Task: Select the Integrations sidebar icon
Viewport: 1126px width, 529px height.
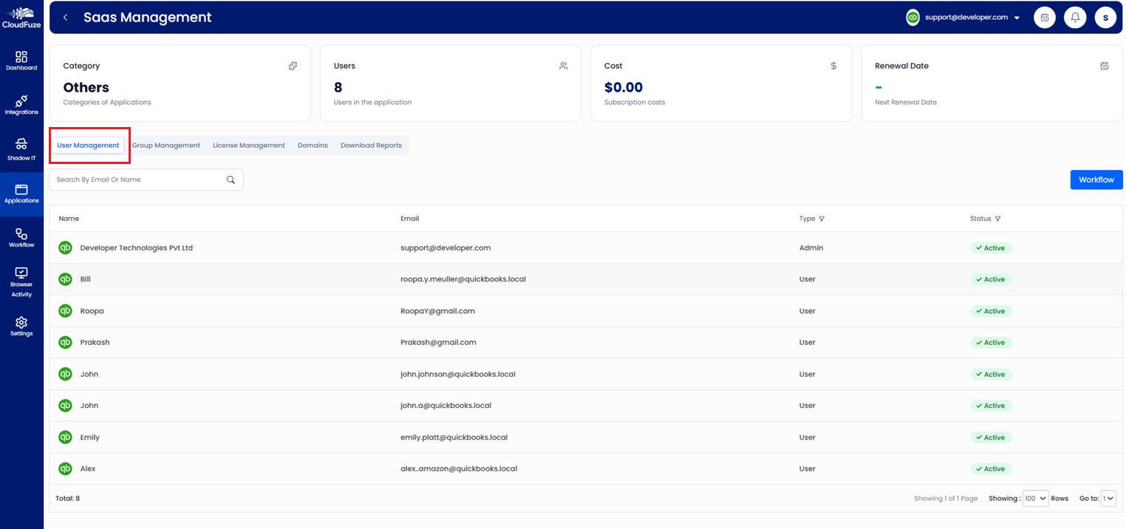Action: [x=21, y=104]
